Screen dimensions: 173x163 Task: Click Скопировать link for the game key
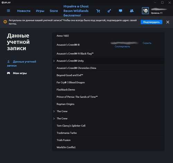(122, 46)
